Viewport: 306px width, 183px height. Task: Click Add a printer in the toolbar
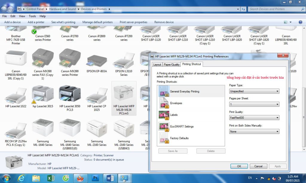pyautogui.click(x=36, y=22)
